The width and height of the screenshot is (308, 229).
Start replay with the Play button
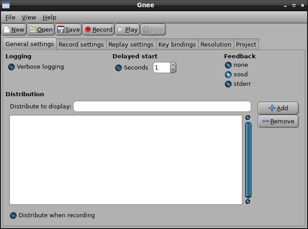[127, 30]
